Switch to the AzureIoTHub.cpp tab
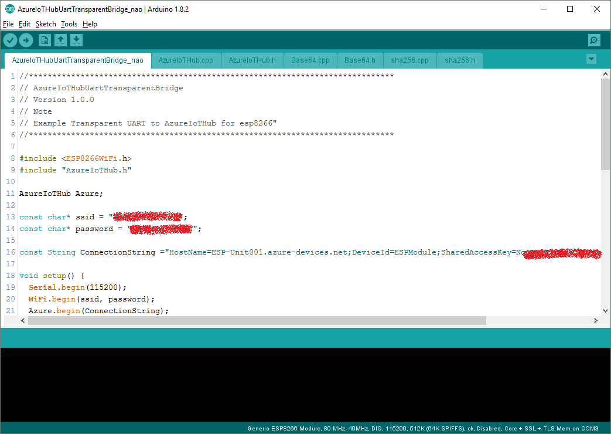The image size is (611, 434). tap(186, 60)
